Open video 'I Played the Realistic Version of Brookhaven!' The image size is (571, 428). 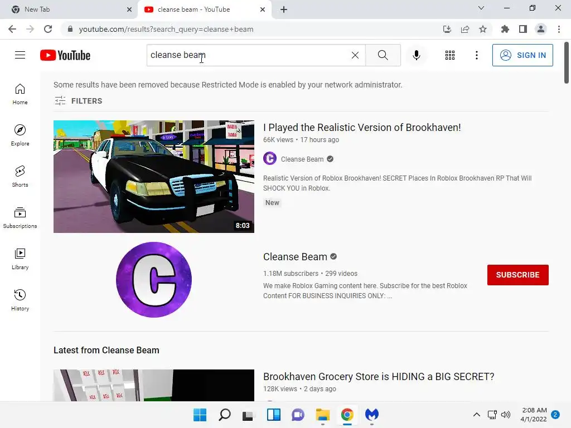(362, 128)
